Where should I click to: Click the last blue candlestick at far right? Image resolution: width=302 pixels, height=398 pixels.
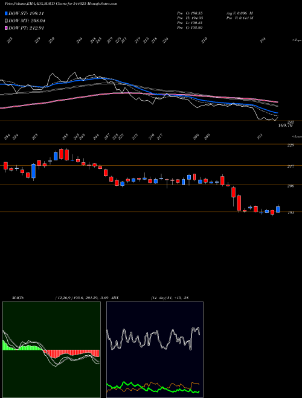278,209
